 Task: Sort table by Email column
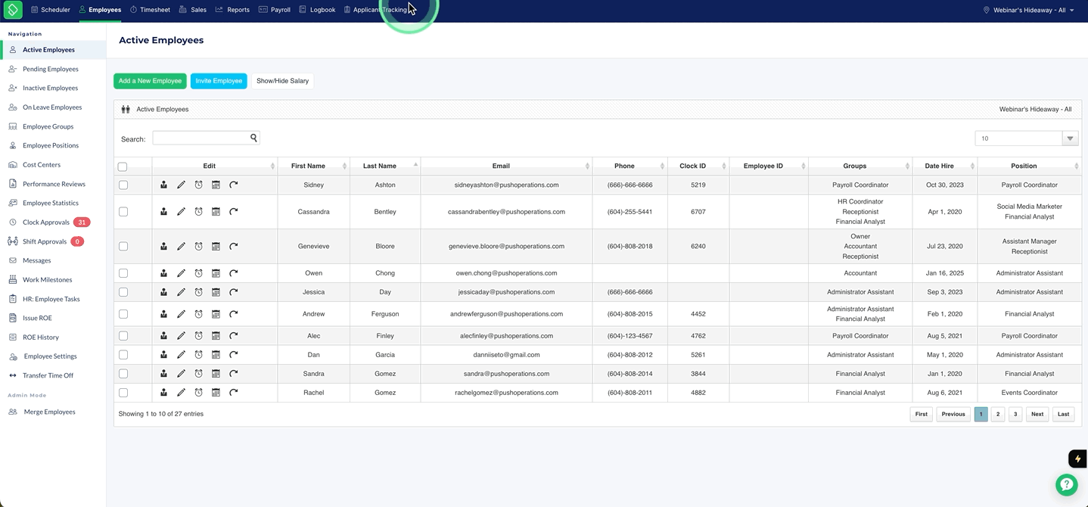tap(506, 166)
